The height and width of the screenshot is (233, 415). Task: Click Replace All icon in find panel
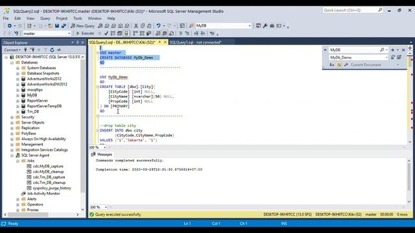pyautogui.click(x=399, y=58)
